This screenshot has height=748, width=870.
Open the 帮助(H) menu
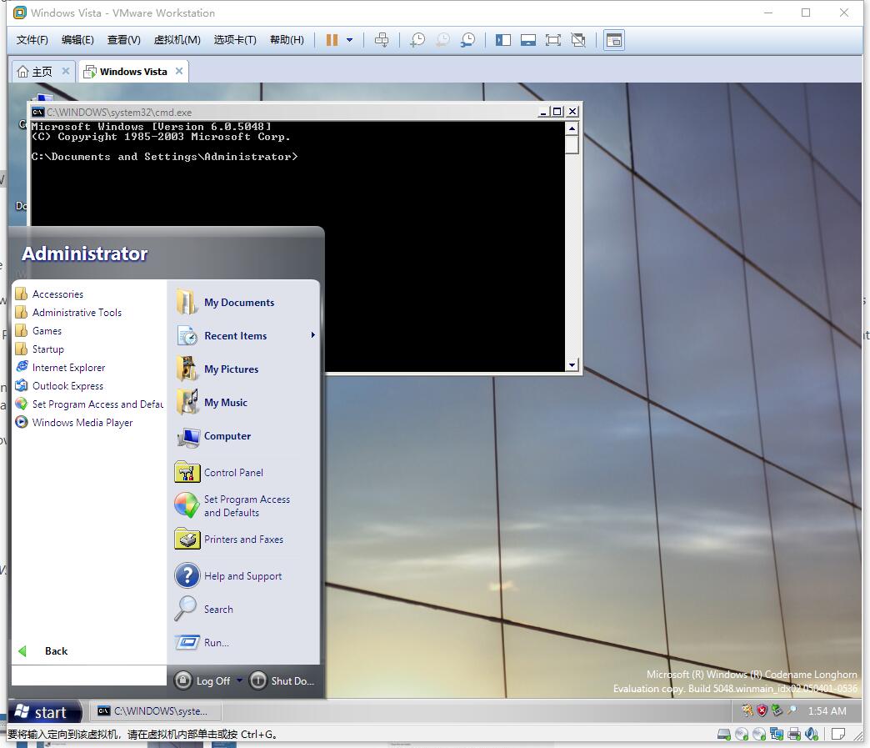point(287,40)
